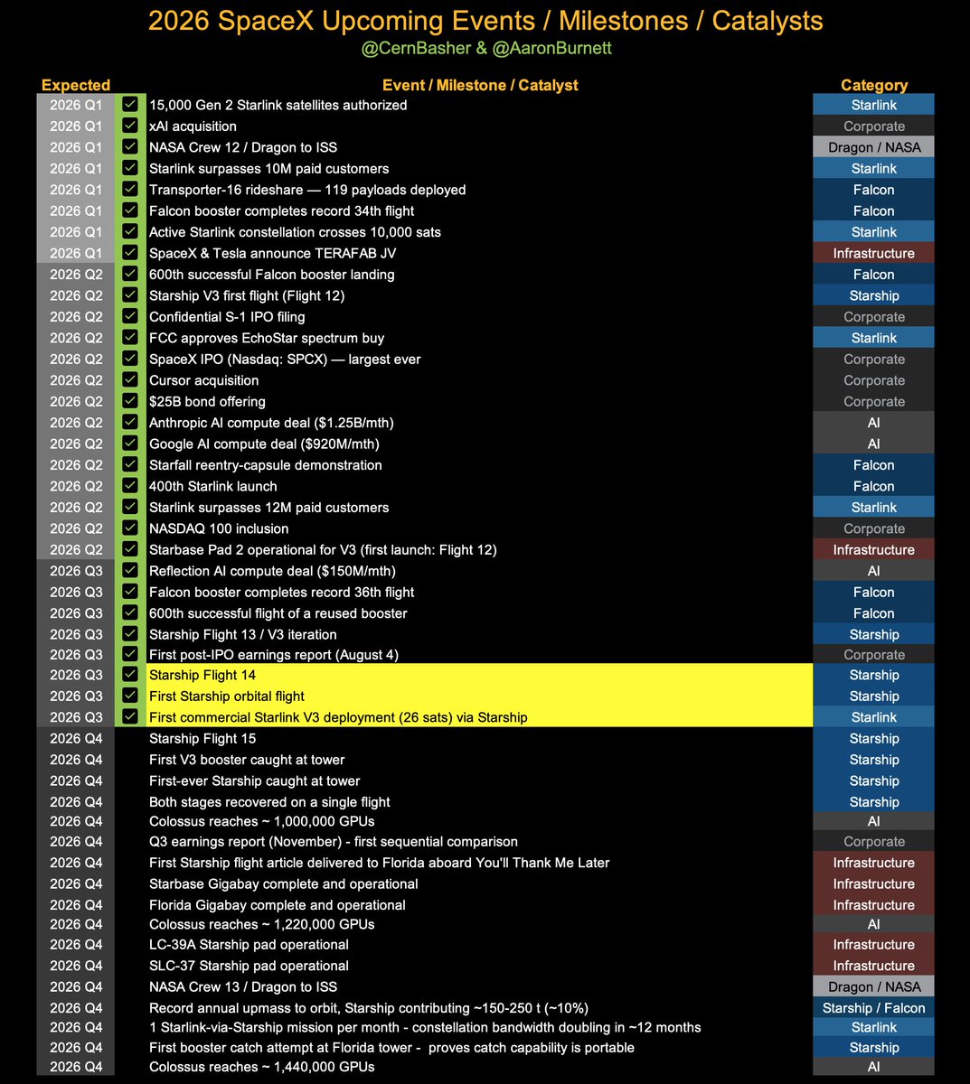The width and height of the screenshot is (970, 1084).
Task: Select '600th successful Falcon booster landing' text
Action: [x=272, y=275]
